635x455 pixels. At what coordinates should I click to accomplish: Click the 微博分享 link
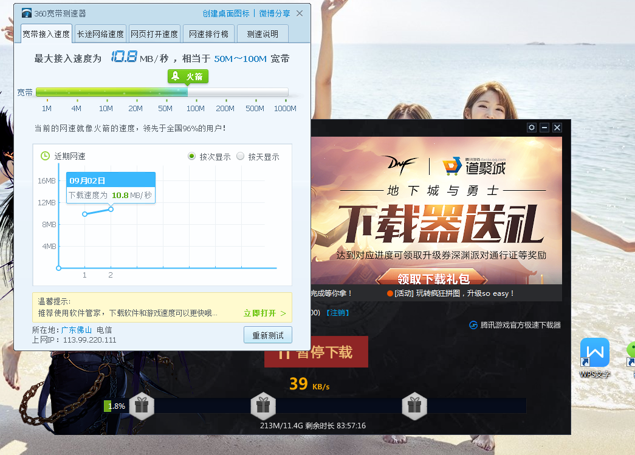(275, 13)
